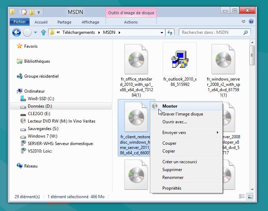Expand the arrow after MSDN breadcrumb

point(120,32)
